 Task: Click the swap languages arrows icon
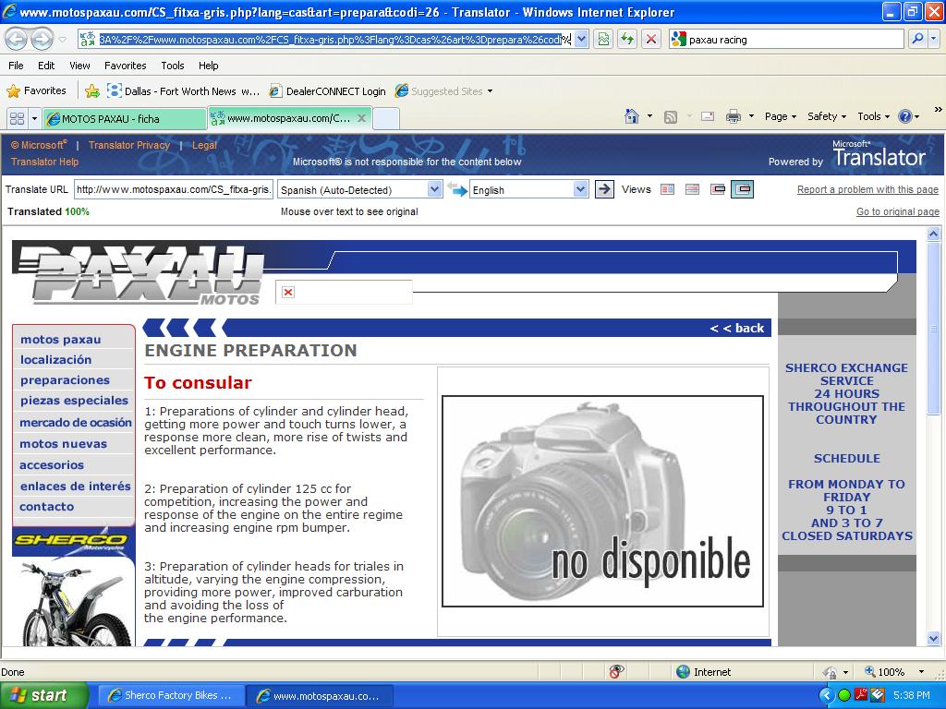(x=457, y=189)
